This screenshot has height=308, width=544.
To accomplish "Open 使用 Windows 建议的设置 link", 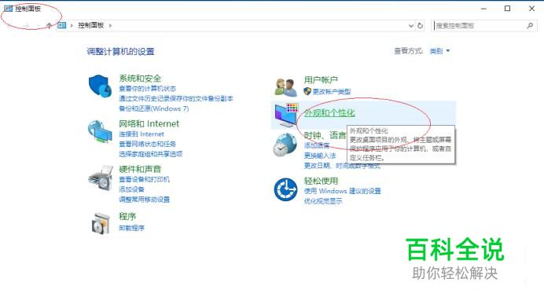I will click(x=343, y=191).
